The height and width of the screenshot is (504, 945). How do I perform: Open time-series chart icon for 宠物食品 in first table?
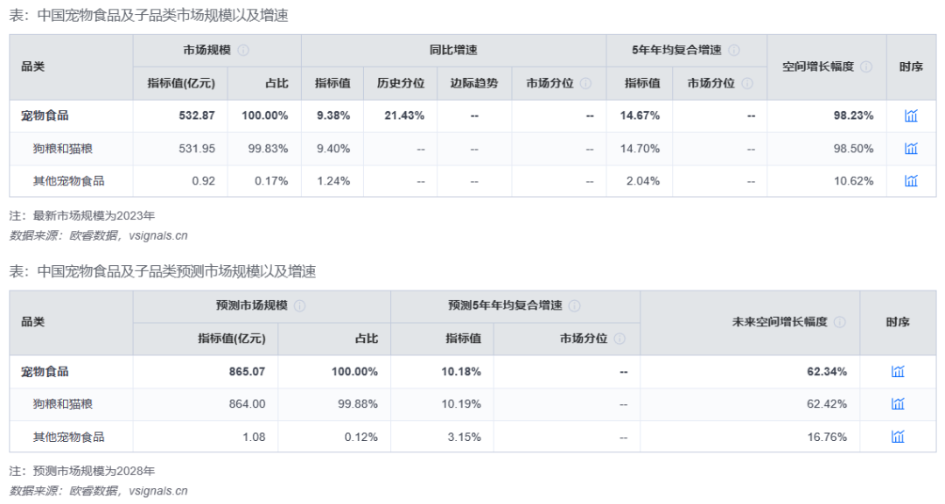pos(911,115)
